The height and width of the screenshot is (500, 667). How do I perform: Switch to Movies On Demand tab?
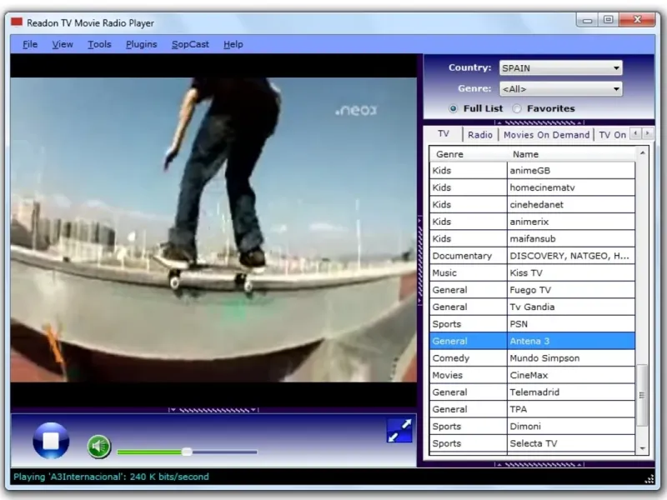click(x=546, y=135)
